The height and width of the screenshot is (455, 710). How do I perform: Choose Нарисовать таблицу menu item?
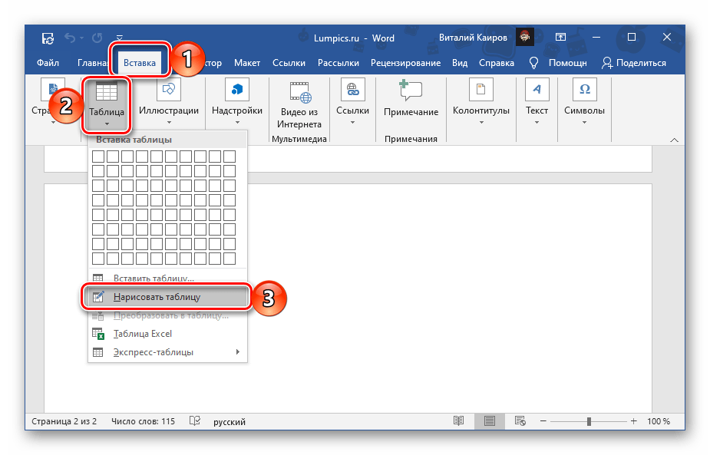pos(167,297)
